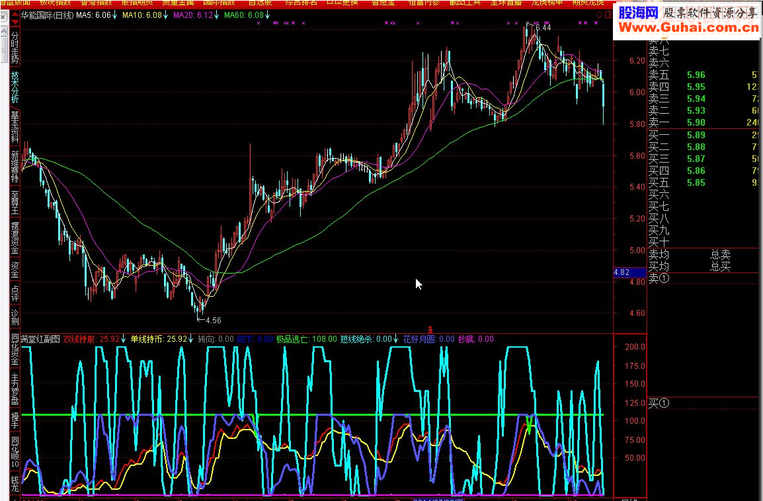Click the 总买 label in the order panel

click(x=720, y=266)
